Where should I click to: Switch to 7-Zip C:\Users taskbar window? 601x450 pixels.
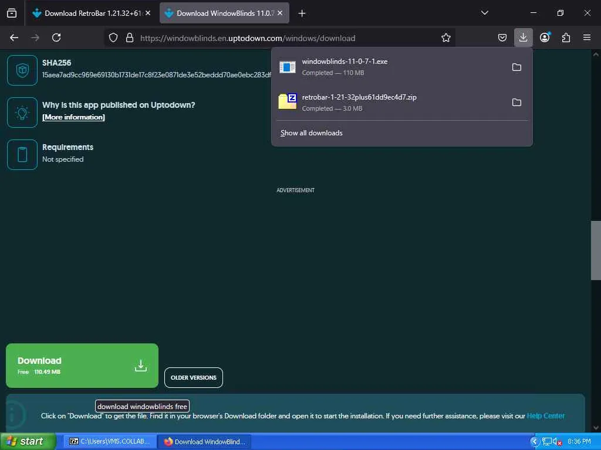[x=110, y=441]
